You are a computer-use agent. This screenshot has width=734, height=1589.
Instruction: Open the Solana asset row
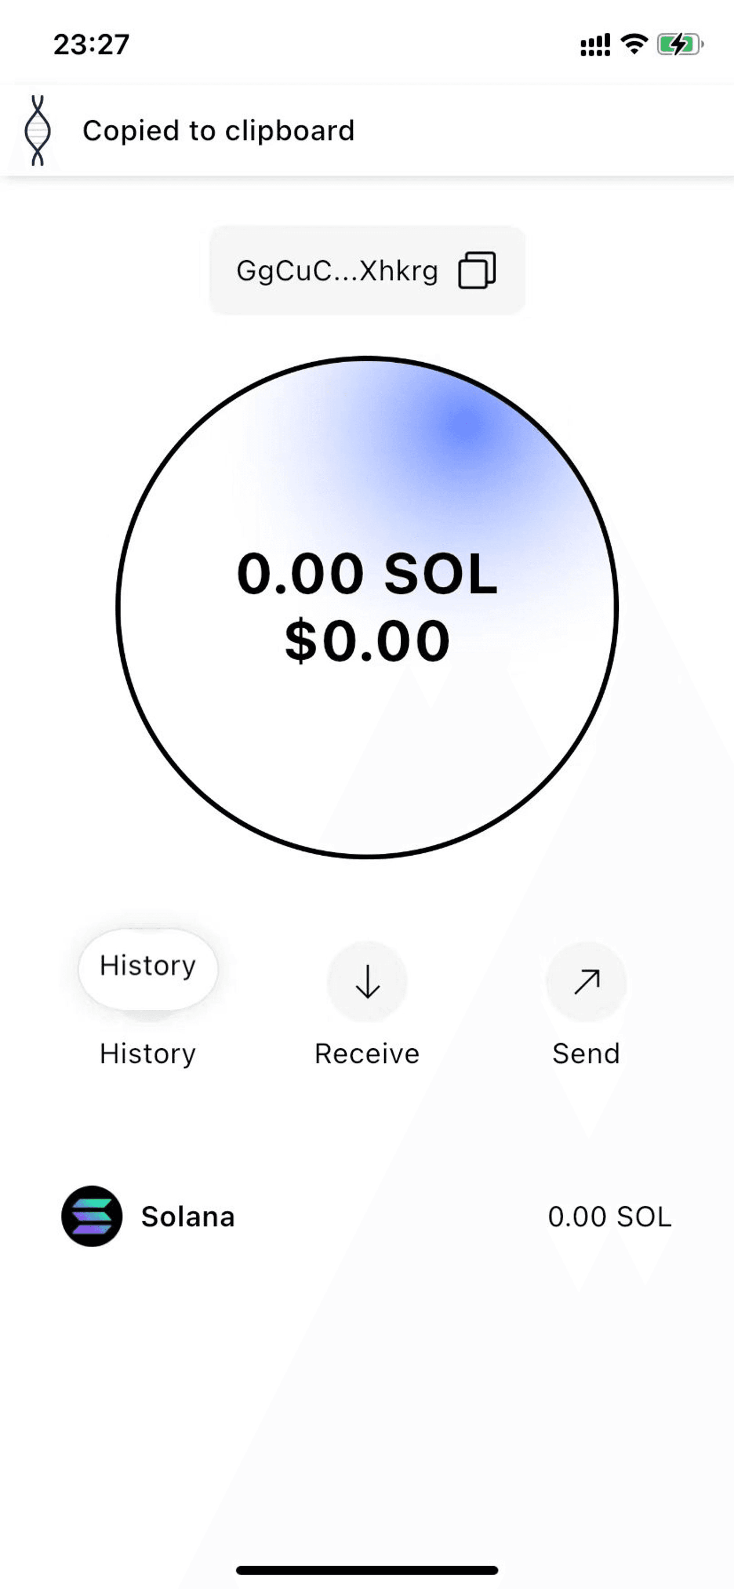[367, 1216]
